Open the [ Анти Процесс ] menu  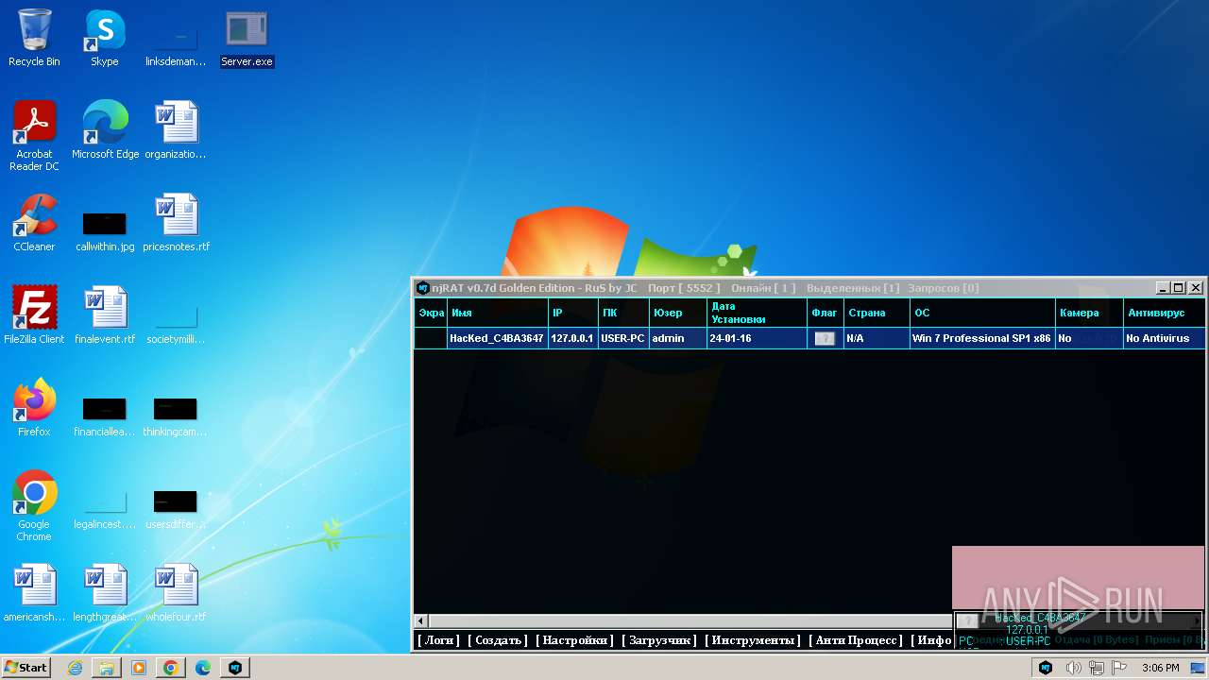click(856, 640)
